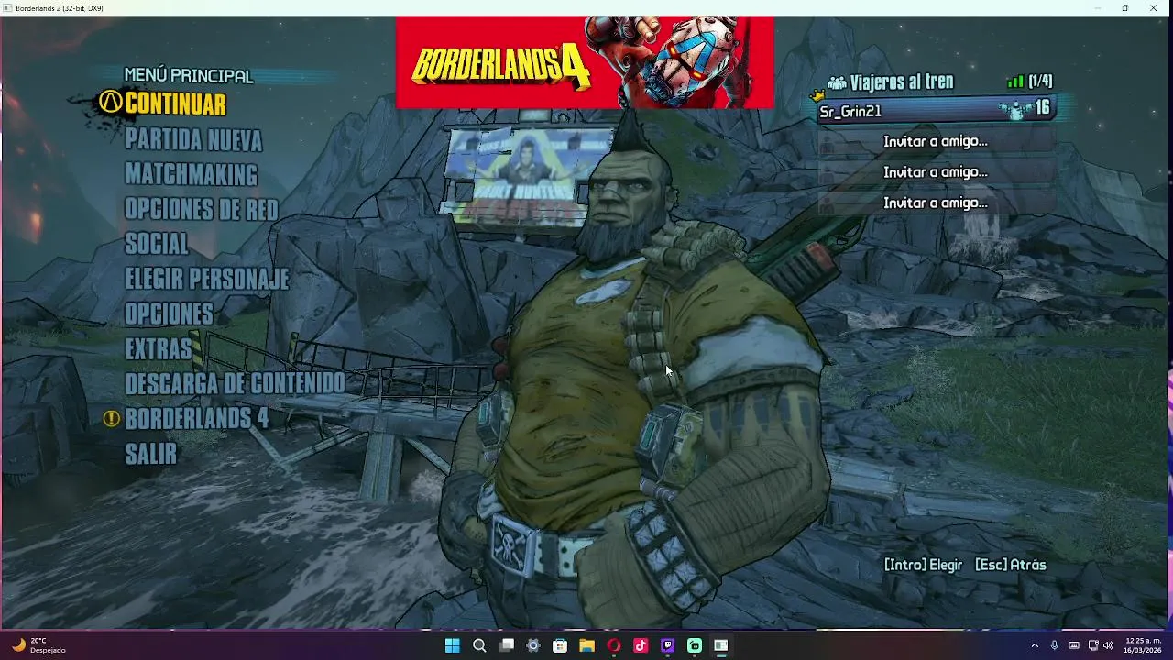Viewport: 1173px width, 660px height.
Task: Open the weather widget showing 20°C Despejado
Action: pyautogui.click(x=38, y=645)
